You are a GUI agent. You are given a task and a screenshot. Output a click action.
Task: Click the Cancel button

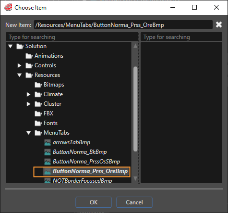click(134, 202)
